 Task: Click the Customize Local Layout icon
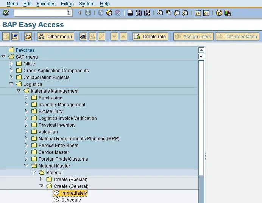228,13
